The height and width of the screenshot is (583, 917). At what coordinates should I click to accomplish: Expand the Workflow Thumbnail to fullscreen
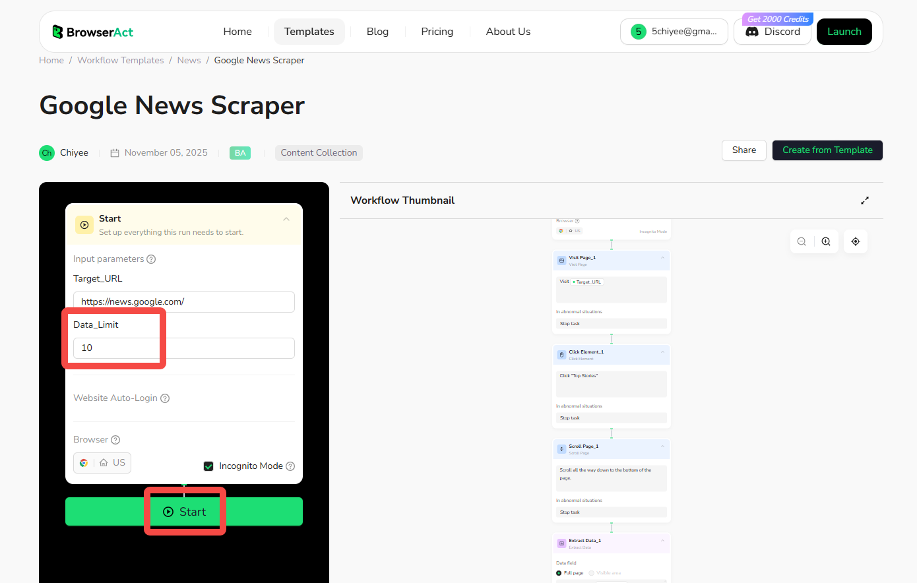[865, 200]
